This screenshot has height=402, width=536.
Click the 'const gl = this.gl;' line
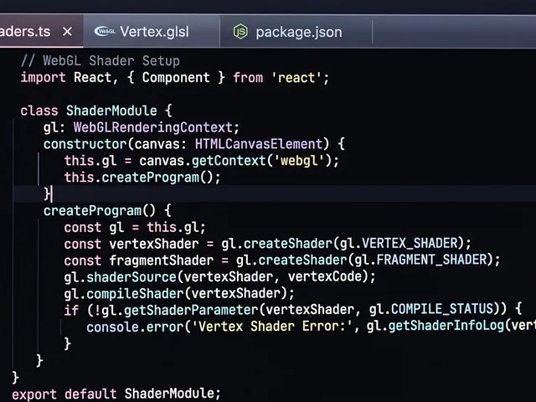[x=135, y=227]
